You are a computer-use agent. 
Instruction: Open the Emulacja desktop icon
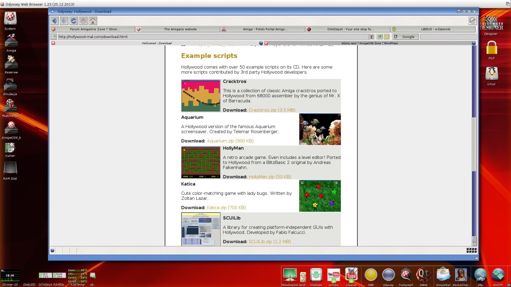click(x=10, y=87)
